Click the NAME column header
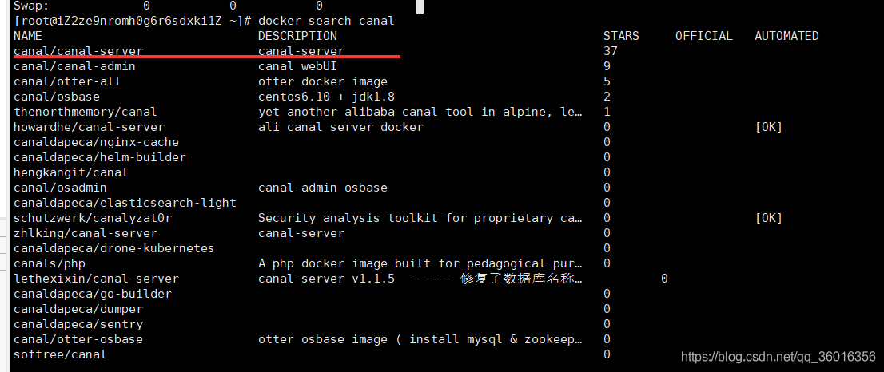The width and height of the screenshot is (884, 372). 28,36
